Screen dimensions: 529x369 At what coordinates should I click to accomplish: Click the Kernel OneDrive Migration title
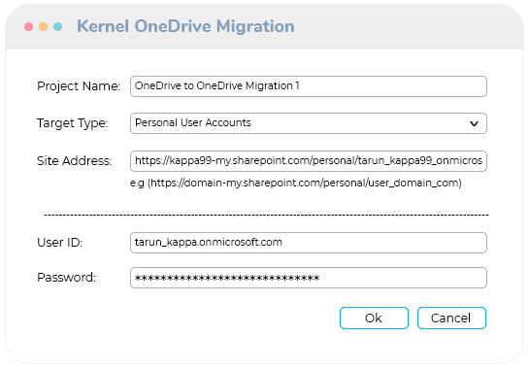point(185,26)
